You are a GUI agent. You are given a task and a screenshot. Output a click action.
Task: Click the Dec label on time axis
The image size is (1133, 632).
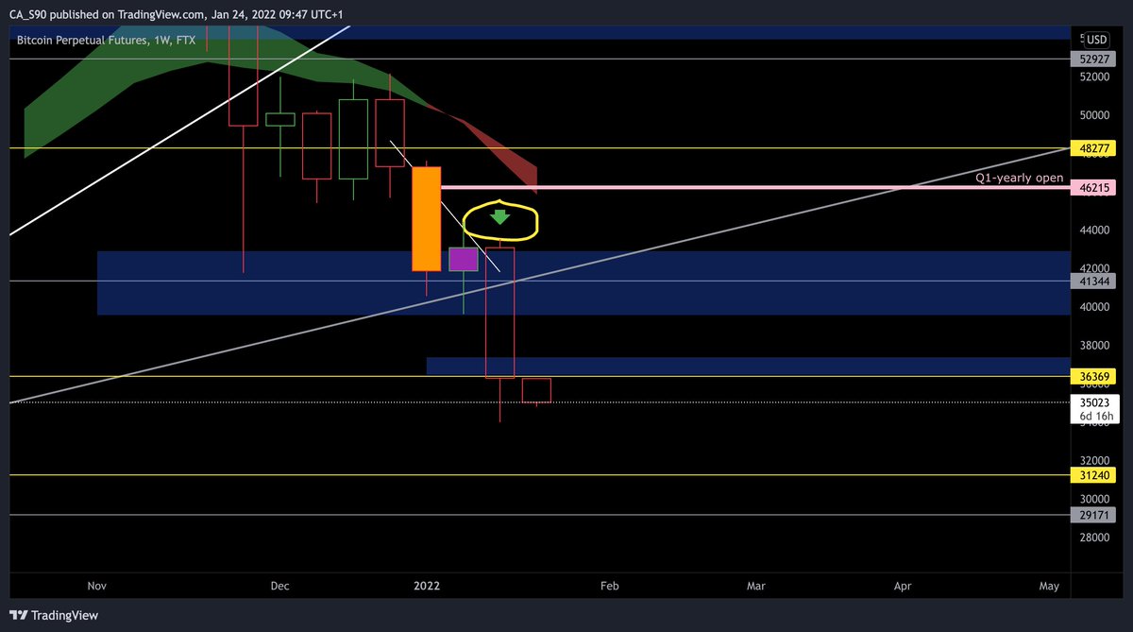(x=279, y=586)
